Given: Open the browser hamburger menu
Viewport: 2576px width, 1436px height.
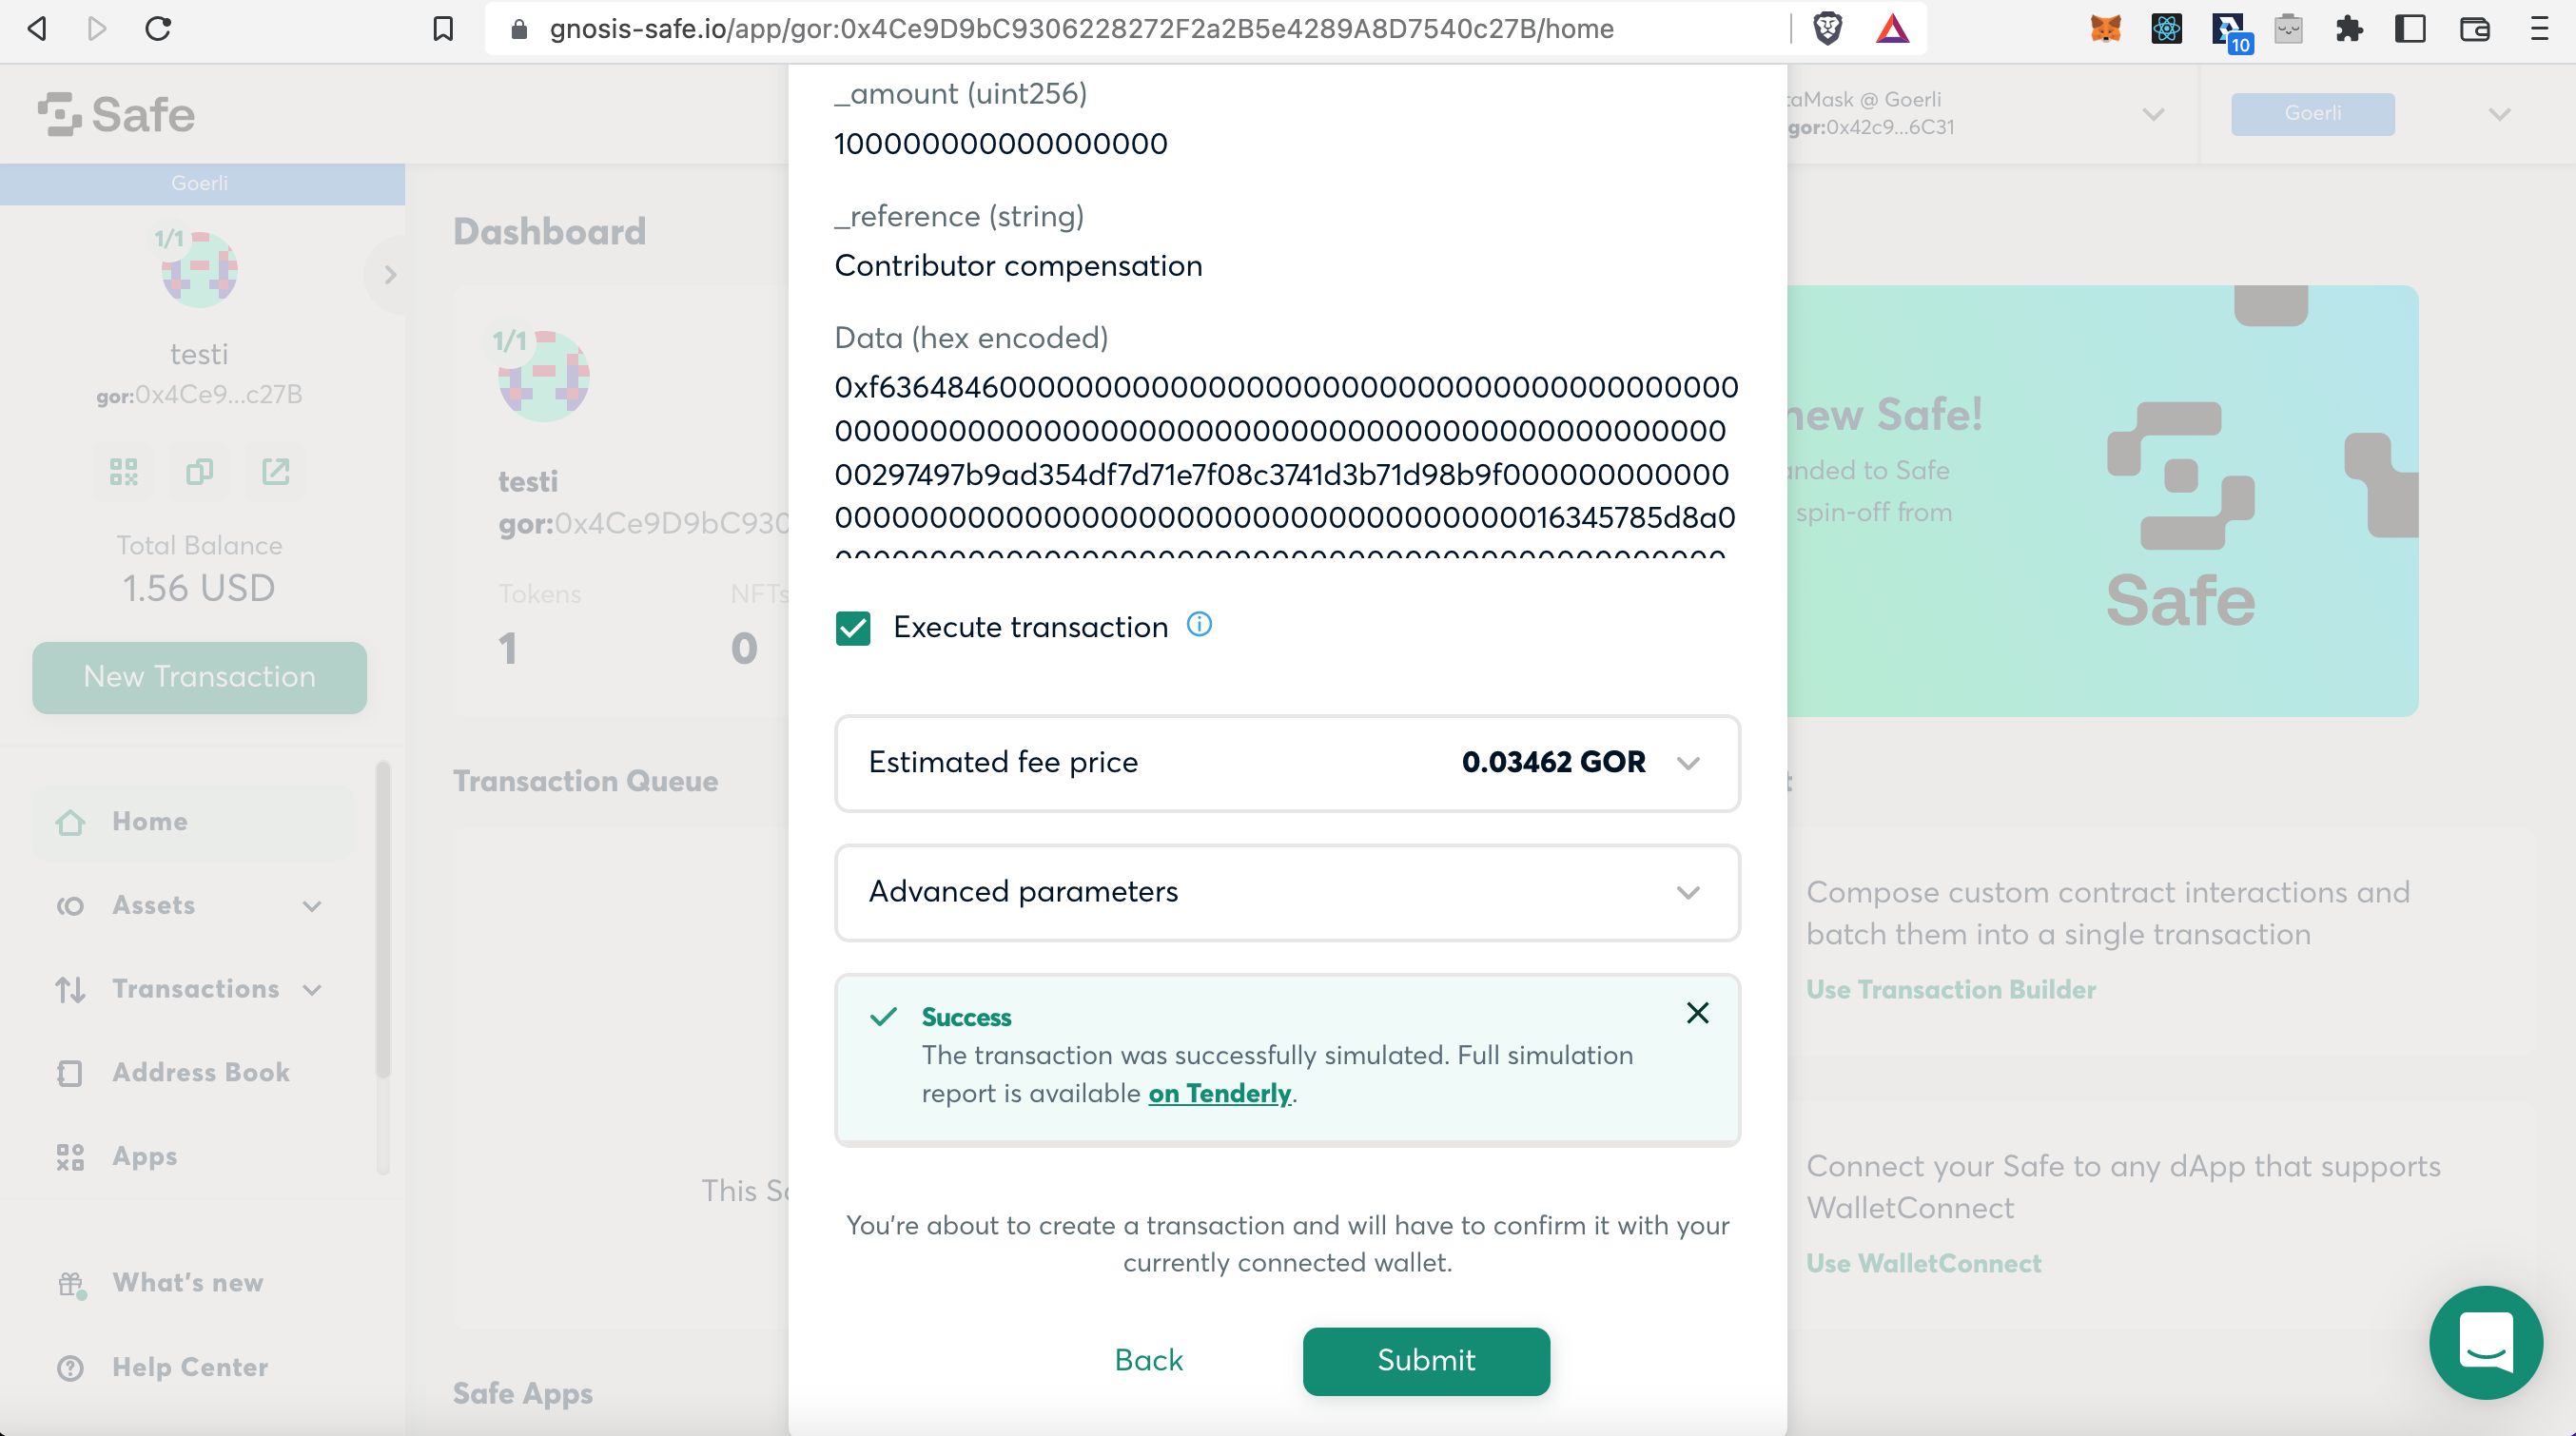Looking at the screenshot, I should (2539, 29).
